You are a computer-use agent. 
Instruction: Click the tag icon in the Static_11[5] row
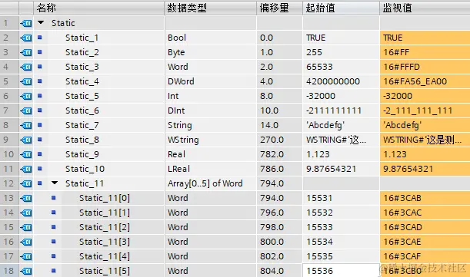click(x=26, y=271)
